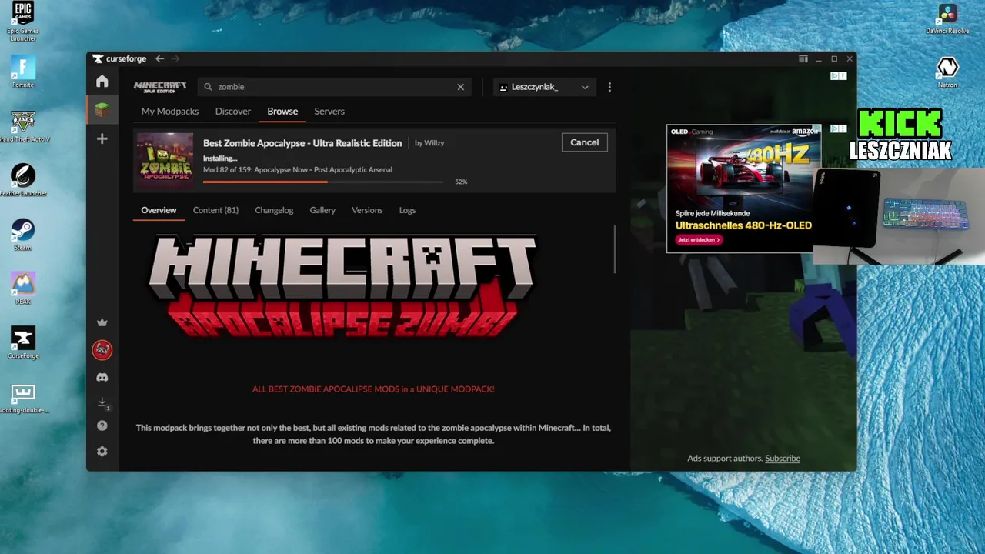Open Fortnite desktop shortcut
985x554 pixels.
(x=23, y=71)
